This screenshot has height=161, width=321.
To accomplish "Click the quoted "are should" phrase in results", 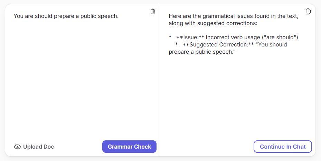I will (280, 37).
